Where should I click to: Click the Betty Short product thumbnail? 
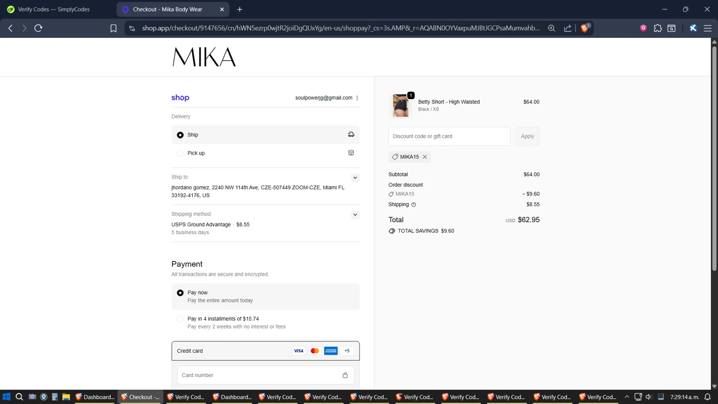click(x=401, y=105)
